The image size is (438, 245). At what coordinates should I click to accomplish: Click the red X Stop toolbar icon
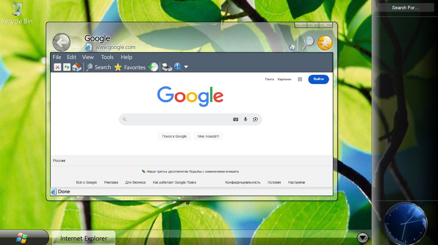tap(57, 67)
